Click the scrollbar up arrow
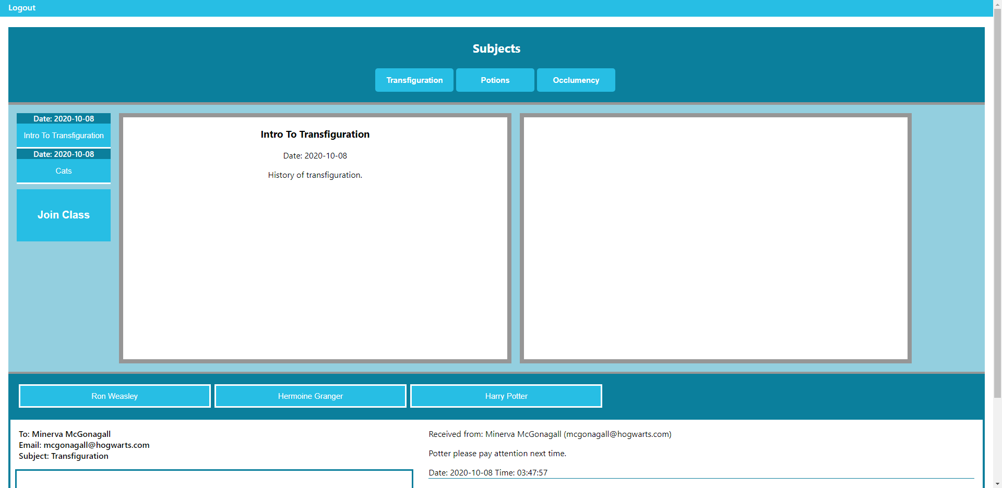This screenshot has width=1002, height=488. 997,4
